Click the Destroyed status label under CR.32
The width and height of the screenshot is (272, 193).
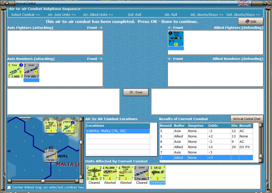click(158, 183)
